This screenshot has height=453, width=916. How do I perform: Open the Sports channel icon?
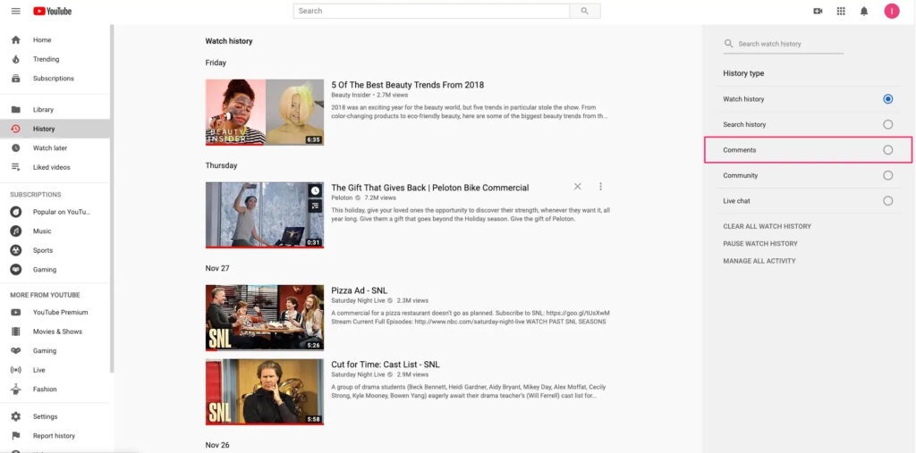pyautogui.click(x=16, y=250)
